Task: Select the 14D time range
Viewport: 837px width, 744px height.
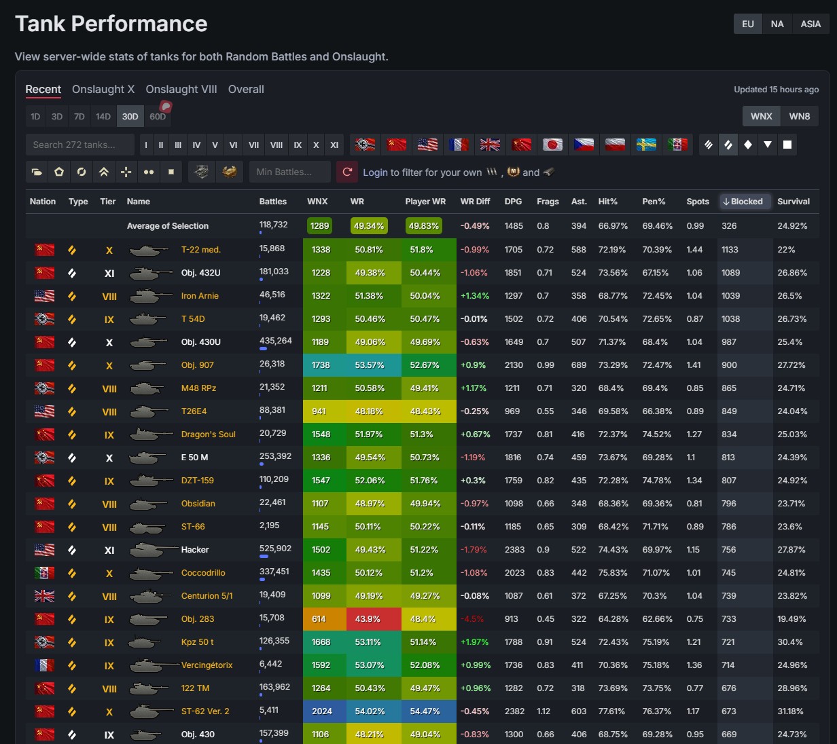Action: (103, 116)
